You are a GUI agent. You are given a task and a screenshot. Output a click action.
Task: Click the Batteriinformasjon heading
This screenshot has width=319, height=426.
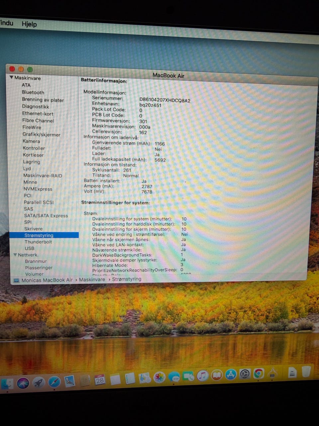point(104,81)
